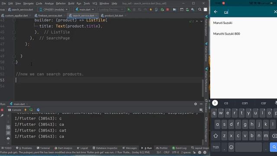Open the Logcat tool window
Screen dimensions: 277x156
click(82, 148)
